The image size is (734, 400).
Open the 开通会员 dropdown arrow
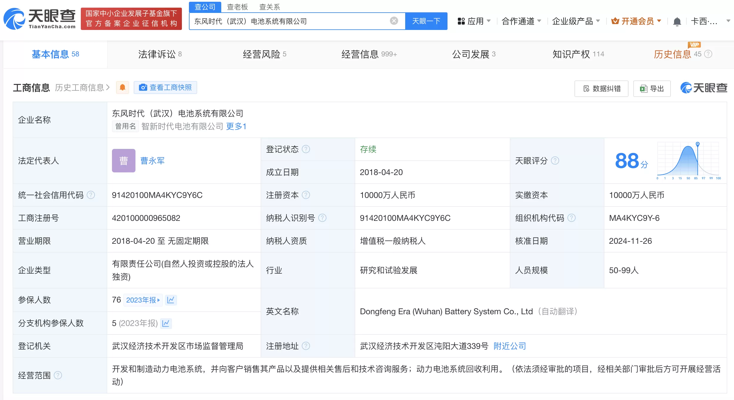tap(659, 21)
